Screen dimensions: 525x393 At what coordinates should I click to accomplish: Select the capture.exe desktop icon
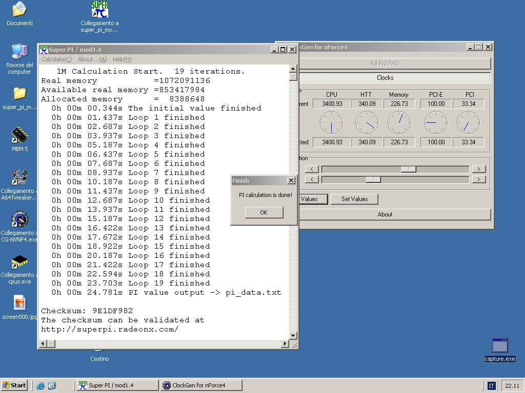tap(500, 345)
